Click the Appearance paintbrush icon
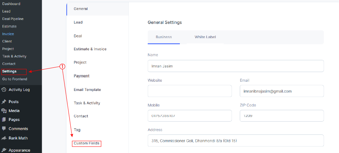Image resolution: width=339 pixels, height=153 pixels. point(4,150)
